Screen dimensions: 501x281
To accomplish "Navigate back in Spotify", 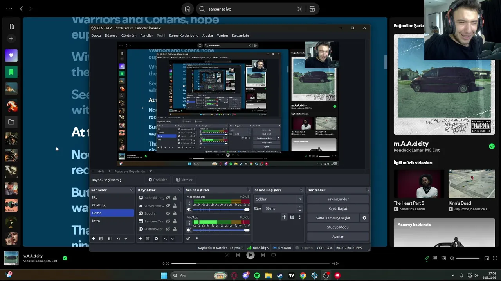I will click(22, 9).
